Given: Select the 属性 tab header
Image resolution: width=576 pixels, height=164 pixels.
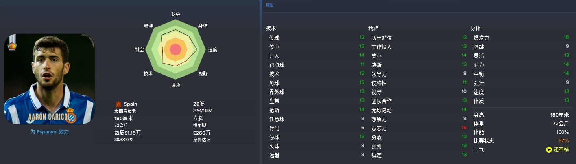Looking at the screenshot, I should pyautogui.click(x=270, y=5).
